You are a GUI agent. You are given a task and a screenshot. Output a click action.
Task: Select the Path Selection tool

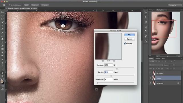coord(2,66)
